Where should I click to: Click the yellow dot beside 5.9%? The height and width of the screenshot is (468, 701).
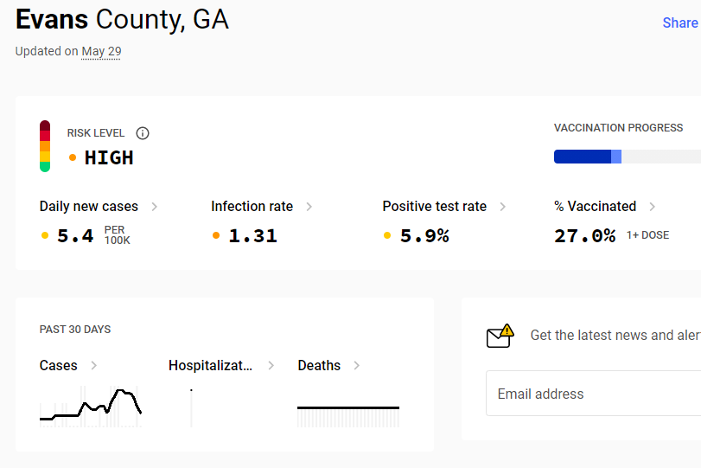[387, 235]
